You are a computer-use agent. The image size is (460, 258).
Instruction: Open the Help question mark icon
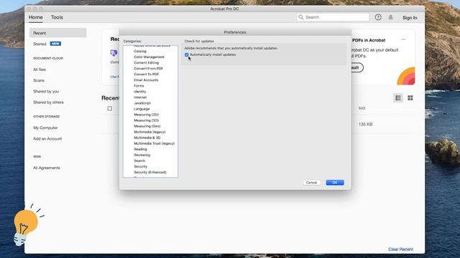pos(378,17)
